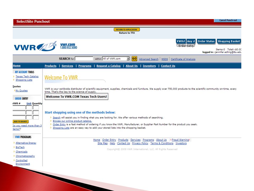Open the Site Map footer link
The width and height of the screenshot is (254, 191).
pyautogui.click(x=103, y=143)
